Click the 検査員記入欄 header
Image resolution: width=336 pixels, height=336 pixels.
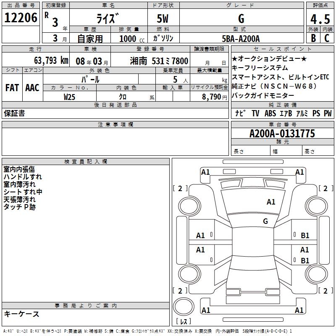(x=86, y=162)
